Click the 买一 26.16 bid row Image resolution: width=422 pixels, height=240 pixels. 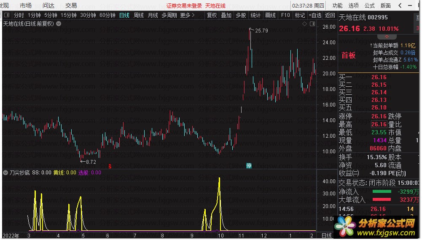click(x=363, y=77)
